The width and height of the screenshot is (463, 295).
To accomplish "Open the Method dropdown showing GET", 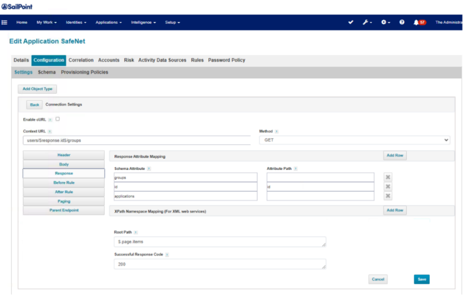I will tap(354, 140).
